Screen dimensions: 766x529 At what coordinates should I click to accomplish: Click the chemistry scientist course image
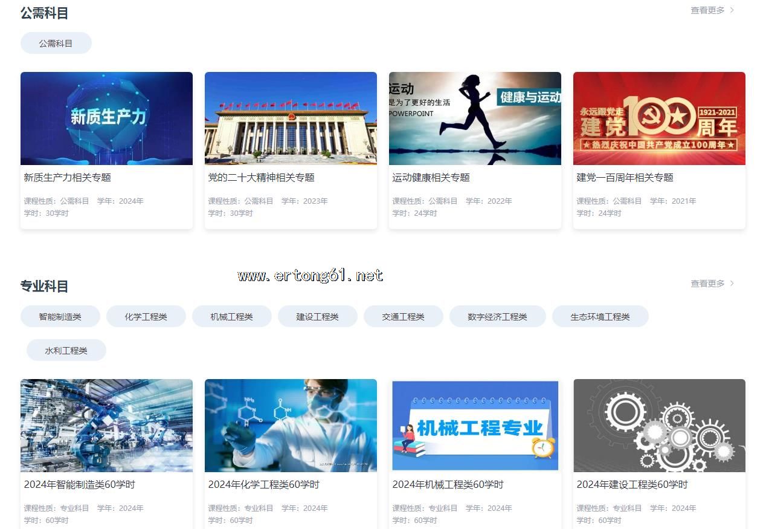click(x=291, y=426)
